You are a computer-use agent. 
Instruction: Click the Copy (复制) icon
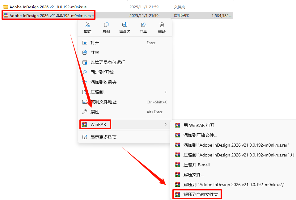(106, 25)
